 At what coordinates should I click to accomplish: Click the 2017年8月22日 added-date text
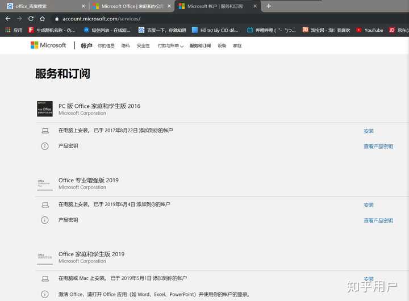click(x=121, y=131)
